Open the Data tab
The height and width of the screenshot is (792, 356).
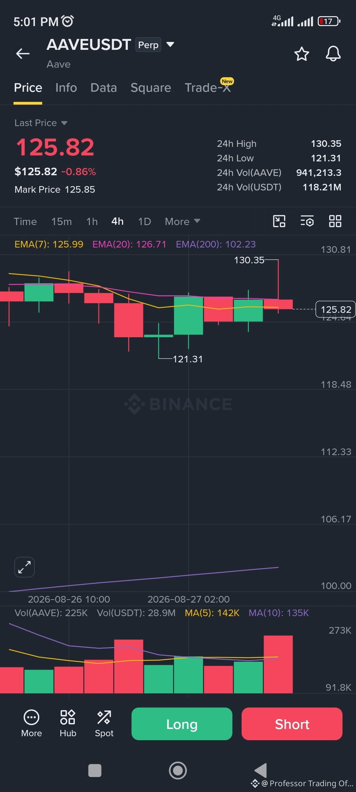click(104, 88)
